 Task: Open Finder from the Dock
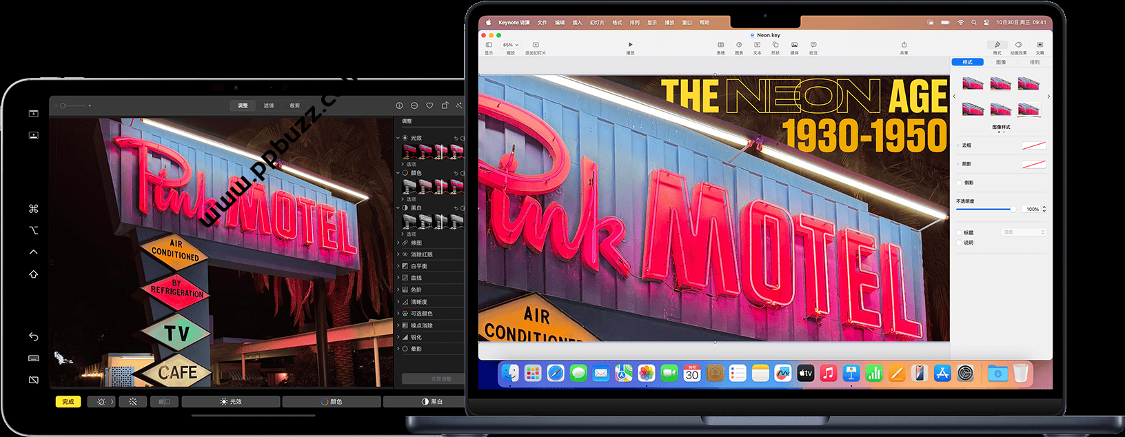[x=509, y=373]
